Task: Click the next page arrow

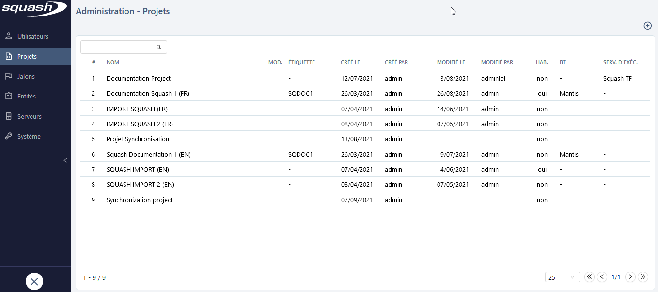Action: coord(630,276)
